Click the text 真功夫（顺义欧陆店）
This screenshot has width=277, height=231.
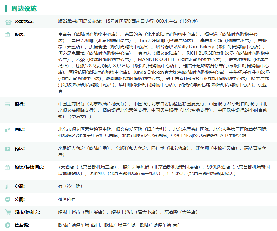click(160, 53)
